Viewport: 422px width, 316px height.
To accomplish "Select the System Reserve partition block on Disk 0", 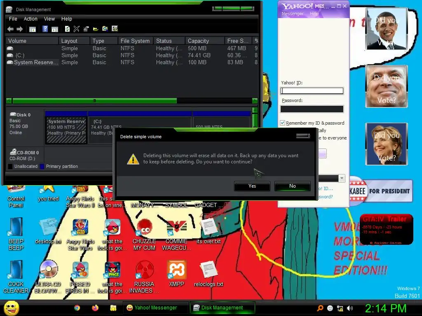I will (66, 130).
